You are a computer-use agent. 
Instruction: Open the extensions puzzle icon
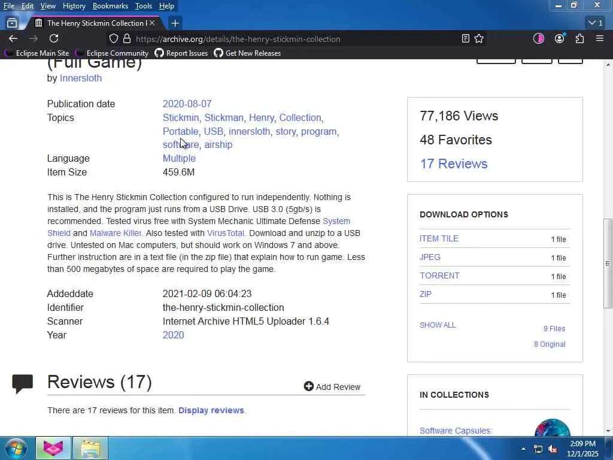579,39
